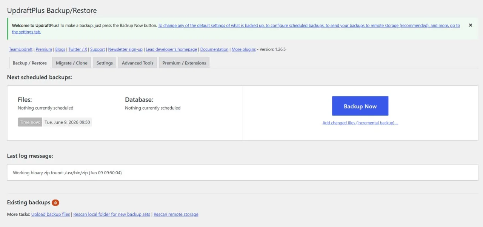Open the Premium / Extensions tab
The width and height of the screenshot is (483, 227).
(184, 63)
